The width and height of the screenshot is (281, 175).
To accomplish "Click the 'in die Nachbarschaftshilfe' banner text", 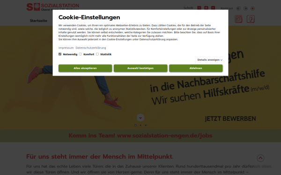I will pyautogui.click(x=207, y=81).
